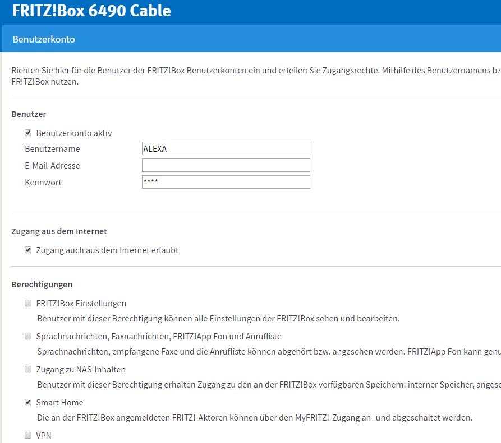501x443 pixels.
Task: Click the 'Berechtigungen' section heading
Action: pos(42,285)
